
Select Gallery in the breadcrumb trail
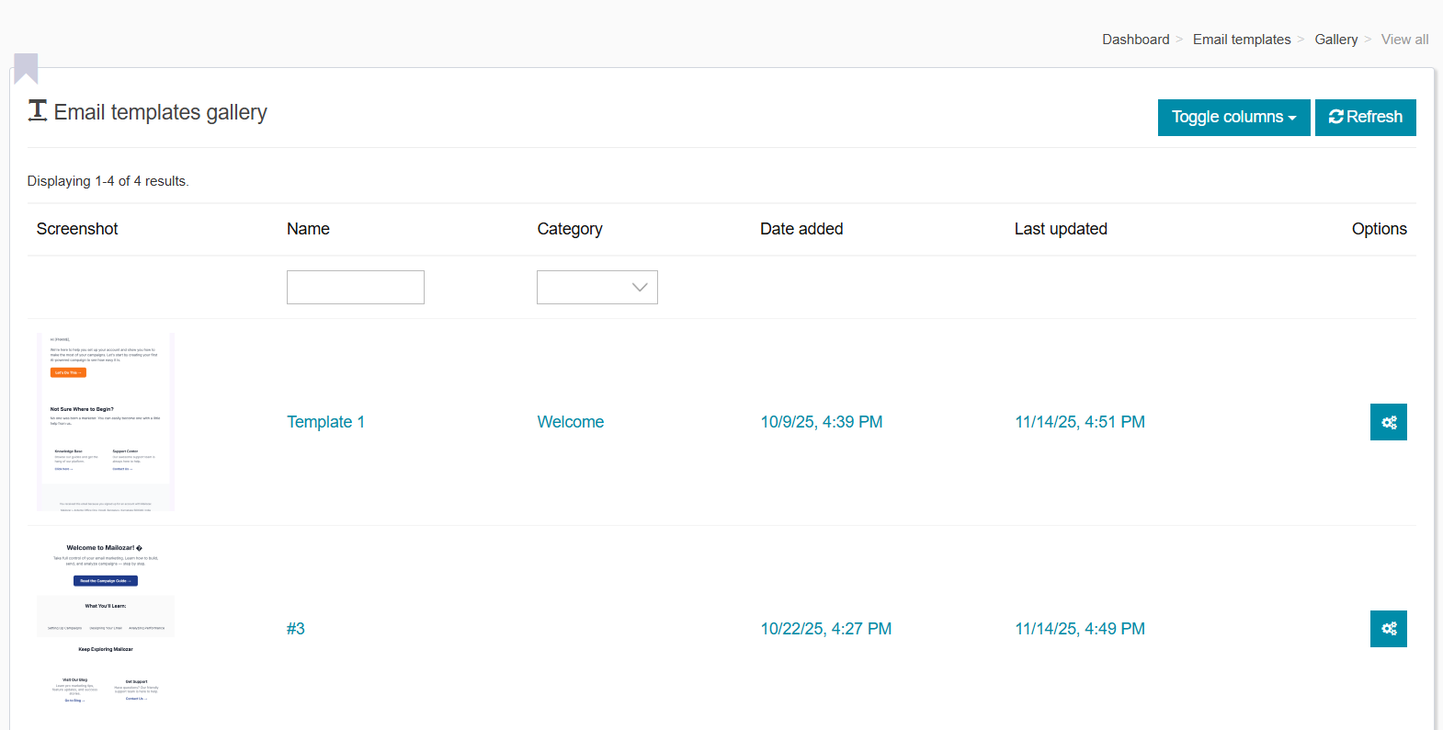click(x=1335, y=40)
